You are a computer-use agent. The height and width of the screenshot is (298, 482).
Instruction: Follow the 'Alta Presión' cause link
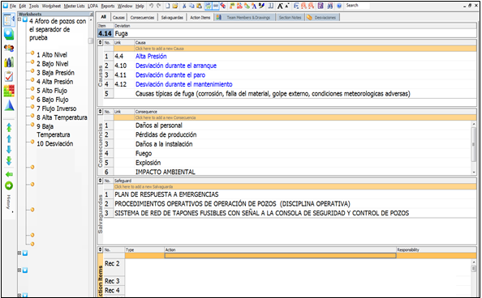pos(151,56)
